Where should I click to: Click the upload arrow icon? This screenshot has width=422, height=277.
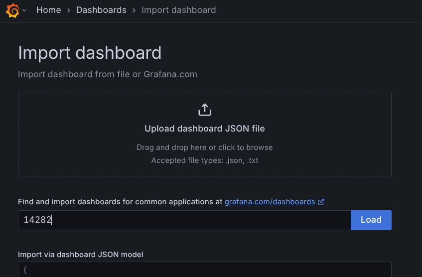[205, 110]
